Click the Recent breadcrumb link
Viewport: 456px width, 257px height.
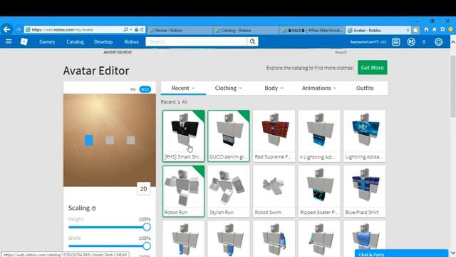click(168, 102)
